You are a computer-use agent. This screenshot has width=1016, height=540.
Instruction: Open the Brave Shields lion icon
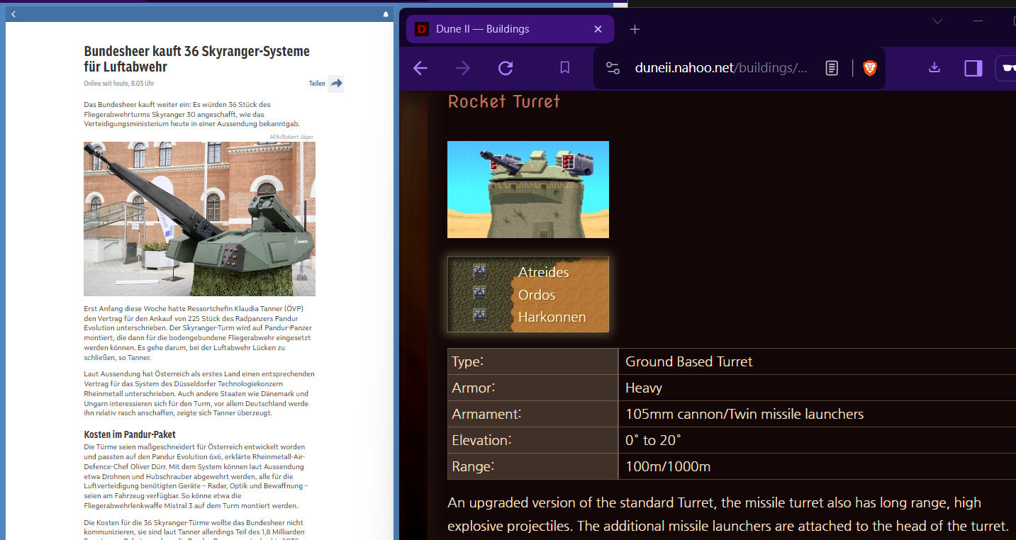point(870,68)
